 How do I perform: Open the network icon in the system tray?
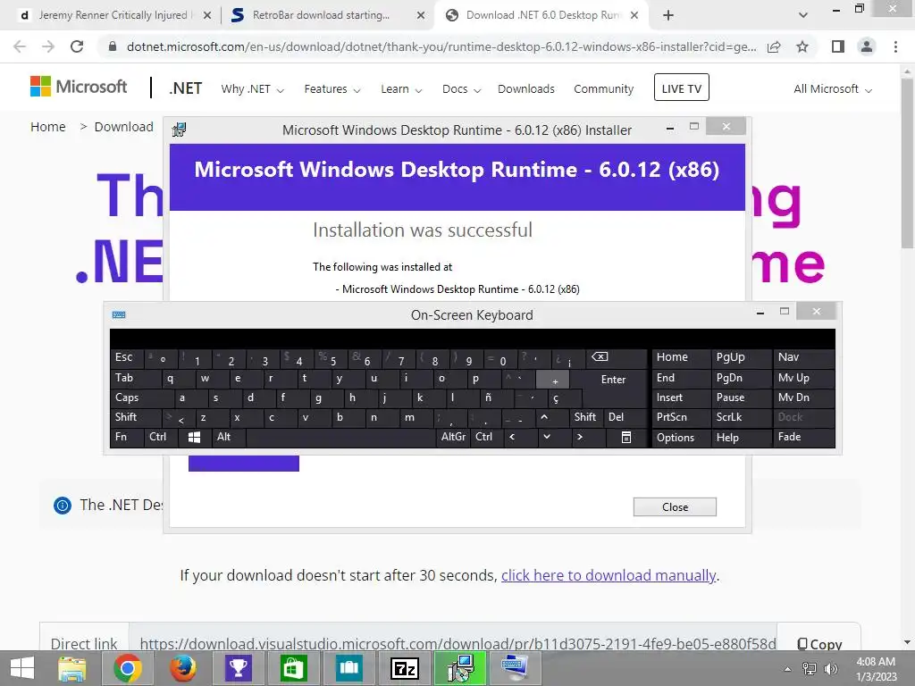810,669
